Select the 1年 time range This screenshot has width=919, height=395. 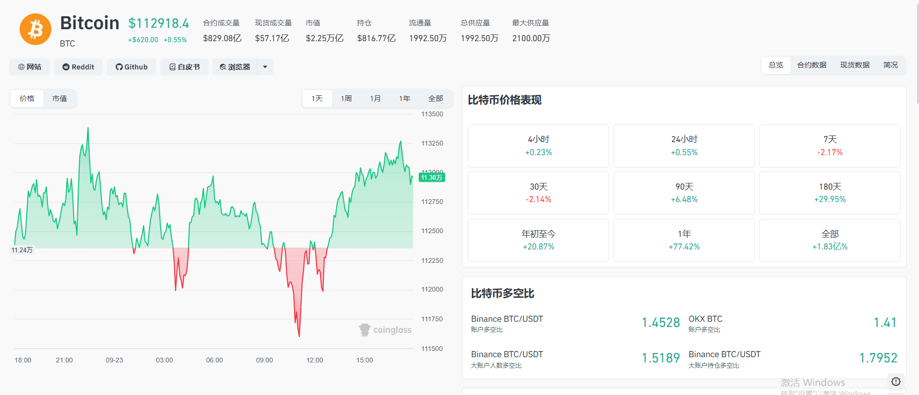point(405,98)
